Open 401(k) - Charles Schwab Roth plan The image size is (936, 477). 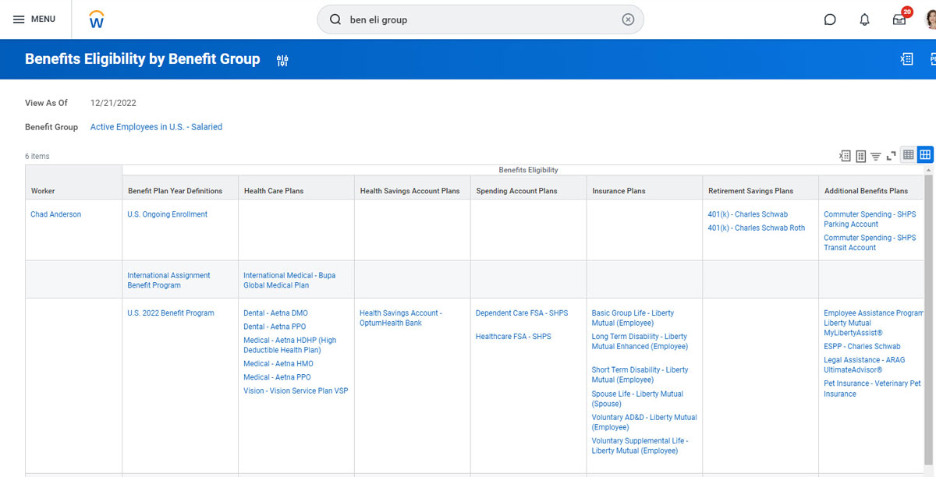click(x=757, y=228)
